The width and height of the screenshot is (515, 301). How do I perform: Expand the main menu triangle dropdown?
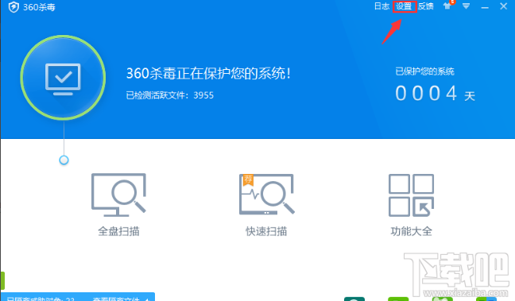pyautogui.click(x=466, y=6)
